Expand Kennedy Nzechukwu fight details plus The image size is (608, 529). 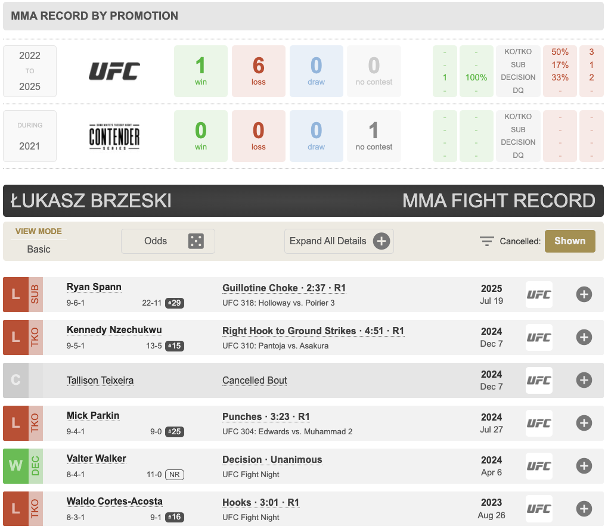(584, 337)
